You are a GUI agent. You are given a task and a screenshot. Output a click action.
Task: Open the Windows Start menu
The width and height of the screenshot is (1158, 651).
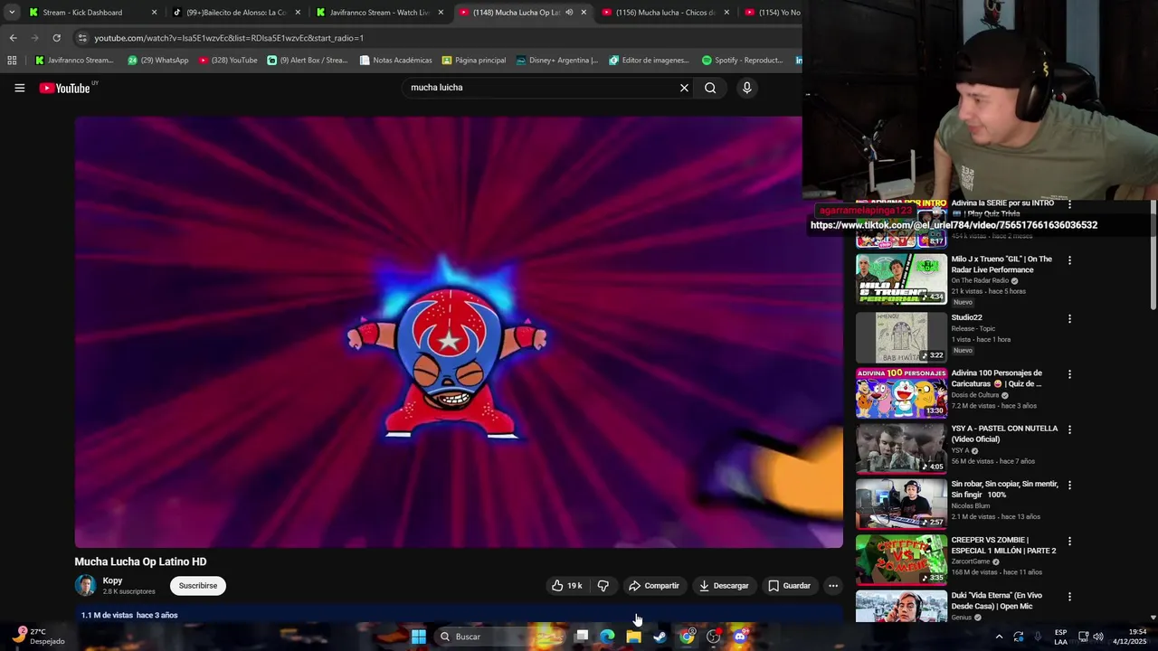pos(419,637)
